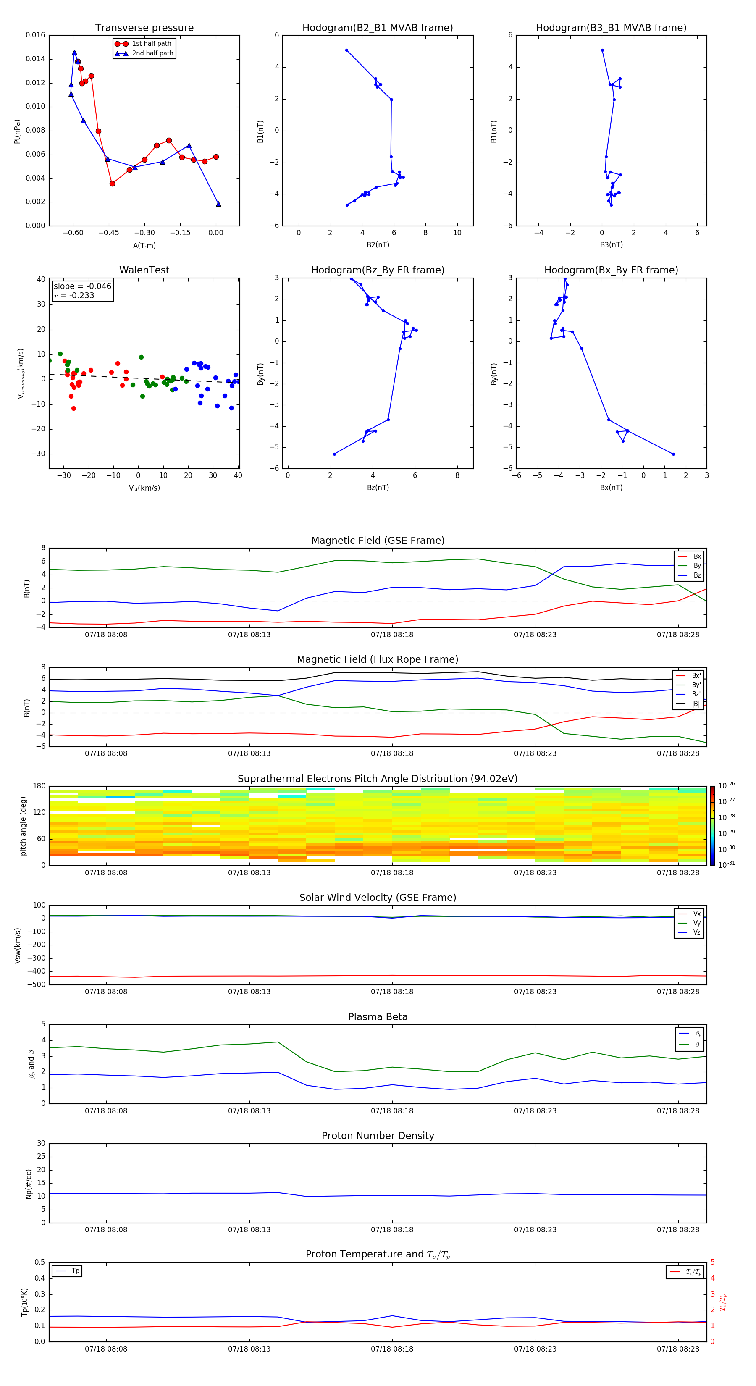Viewport: 756px width, 1386px height.
Task: Click the pitch angle colorbar scale
Action: [x=712, y=826]
